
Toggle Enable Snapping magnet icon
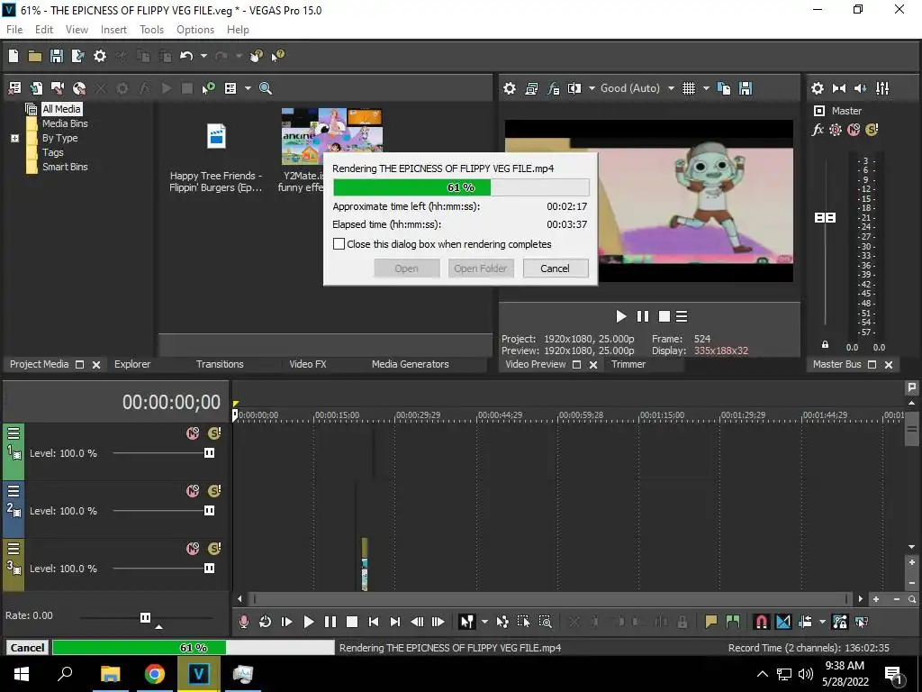[x=761, y=622]
